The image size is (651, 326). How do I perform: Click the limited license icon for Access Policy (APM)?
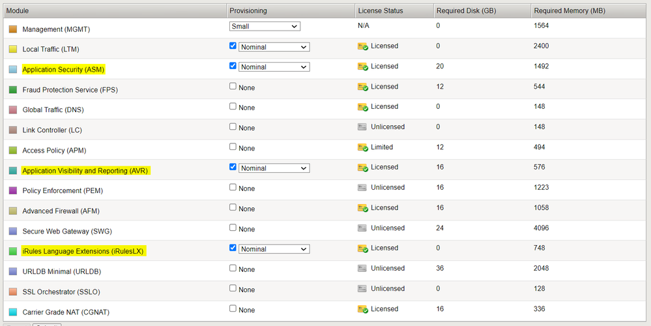tap(363, 148)
